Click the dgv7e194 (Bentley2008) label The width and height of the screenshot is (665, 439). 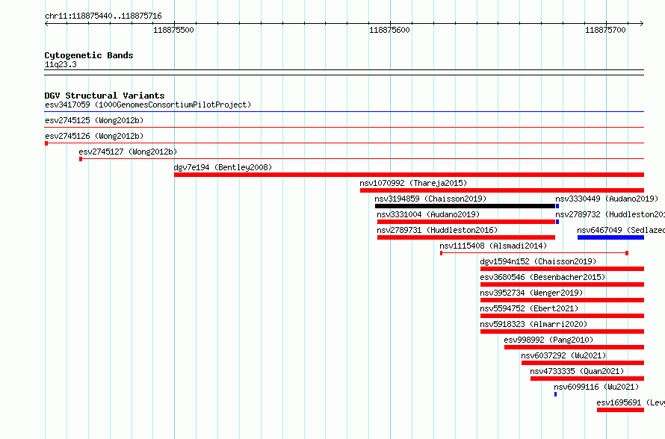tap(223, 167)
